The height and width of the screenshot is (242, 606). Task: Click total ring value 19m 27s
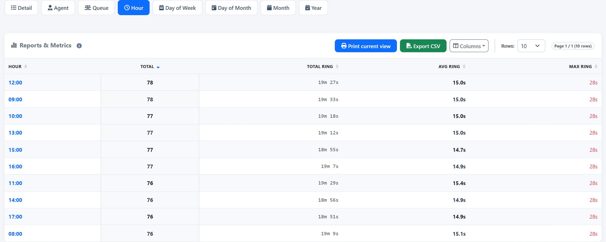(328, 82)
